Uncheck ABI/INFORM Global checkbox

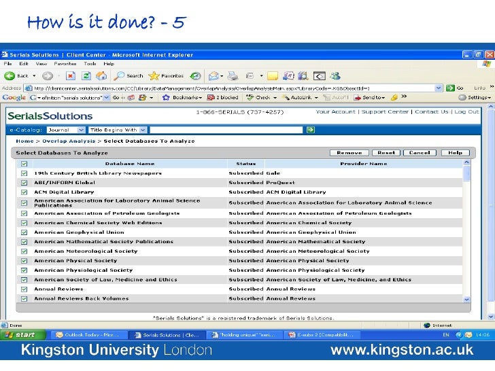click(x=24, y=183)
